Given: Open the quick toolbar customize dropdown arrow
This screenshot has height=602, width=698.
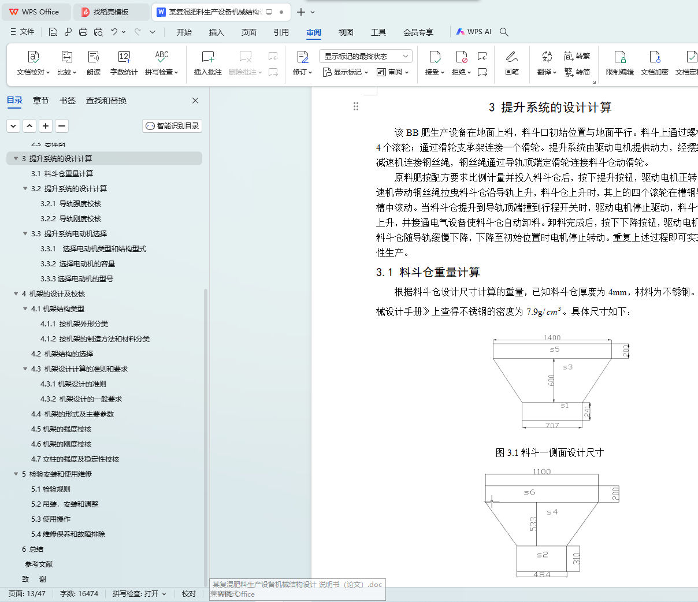Looking at the screenshot, I should coord(153,32).
